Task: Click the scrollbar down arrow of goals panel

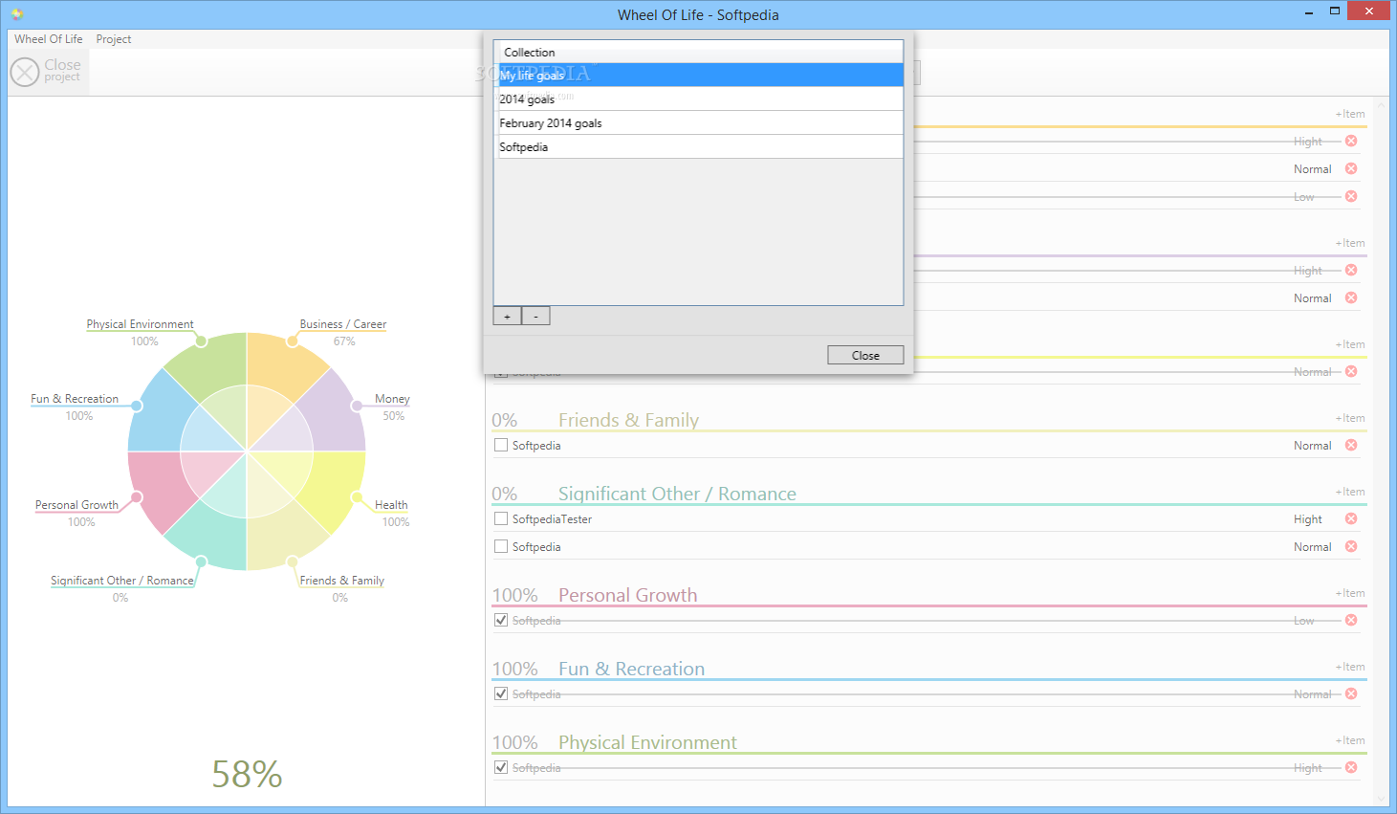Action: point(1381,799)
